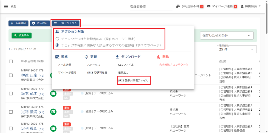
Task: Click the 新規登録 button
Action: pos(18,23)
